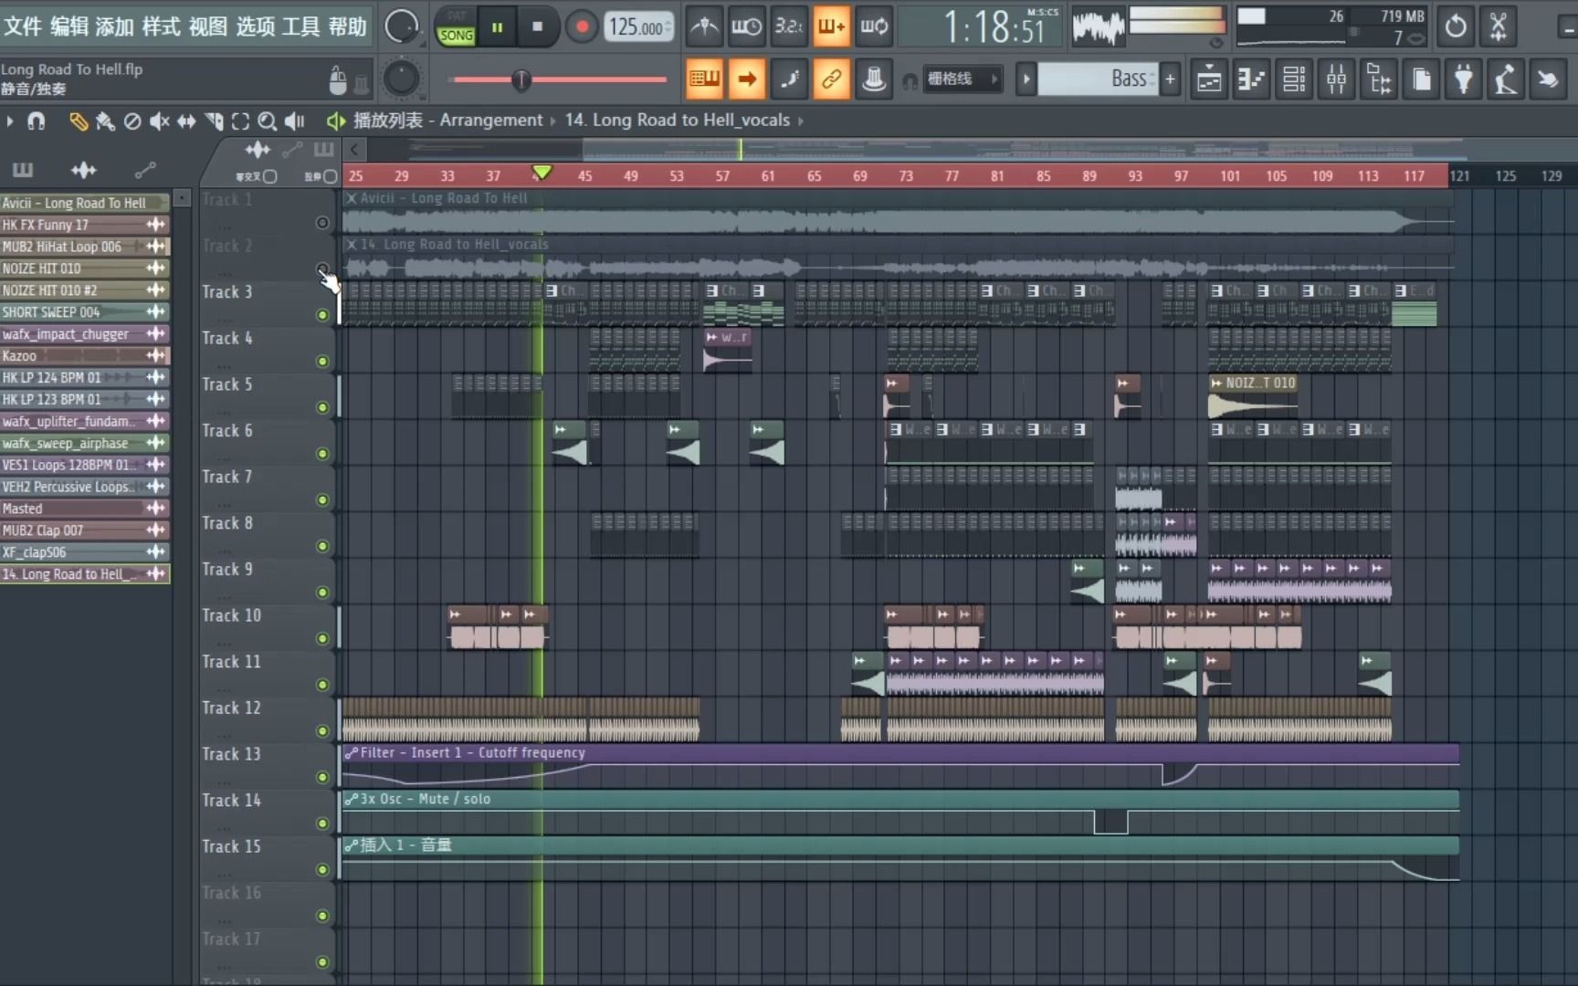Screen dimensions: 1578x986
Task: Toggle the blend recording overdub button
Action: [x=831, y=27]
